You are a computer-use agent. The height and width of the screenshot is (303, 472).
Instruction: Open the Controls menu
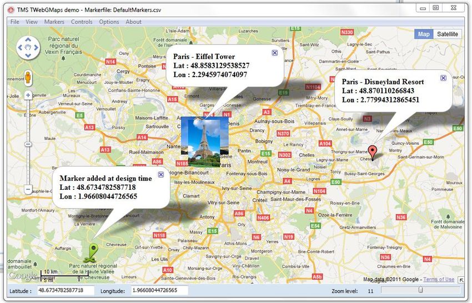pyautogui.click(x=82, y=22)
